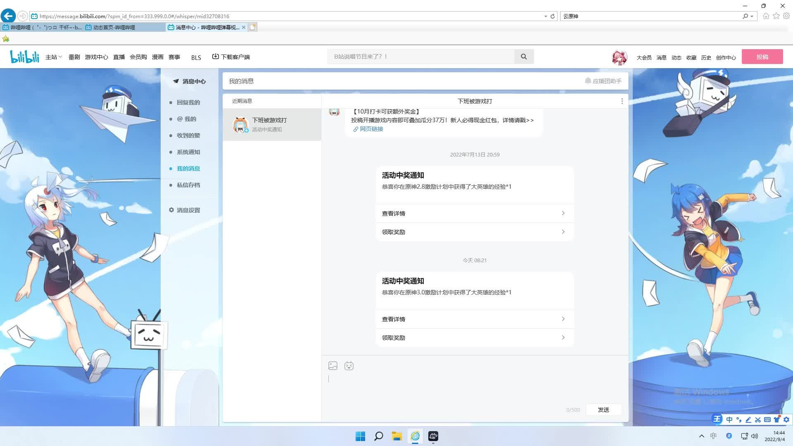The width and height of the screenshot is (793, 446).
Task: Open browser home icon
Action: coord(766,16)
